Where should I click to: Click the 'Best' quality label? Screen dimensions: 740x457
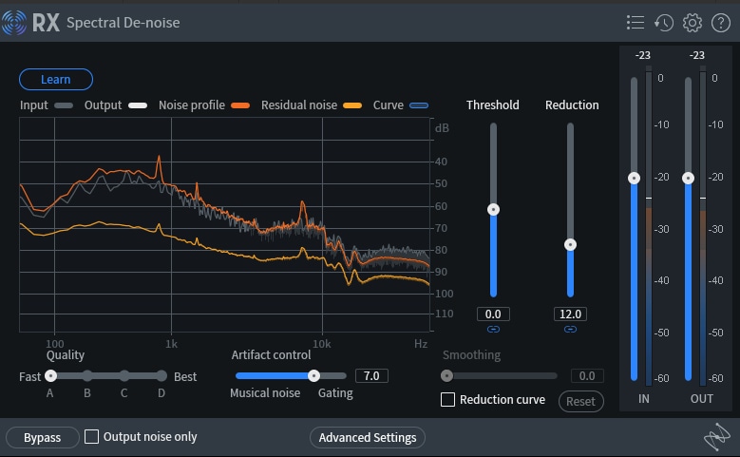tap(185, 377)
